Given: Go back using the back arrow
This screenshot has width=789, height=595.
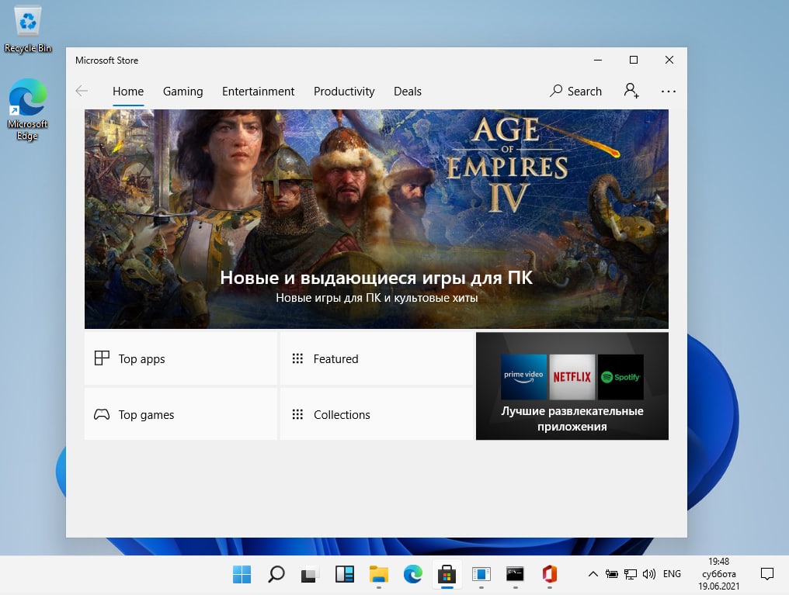Looking at the screenshot, I should tap(82, 91).
